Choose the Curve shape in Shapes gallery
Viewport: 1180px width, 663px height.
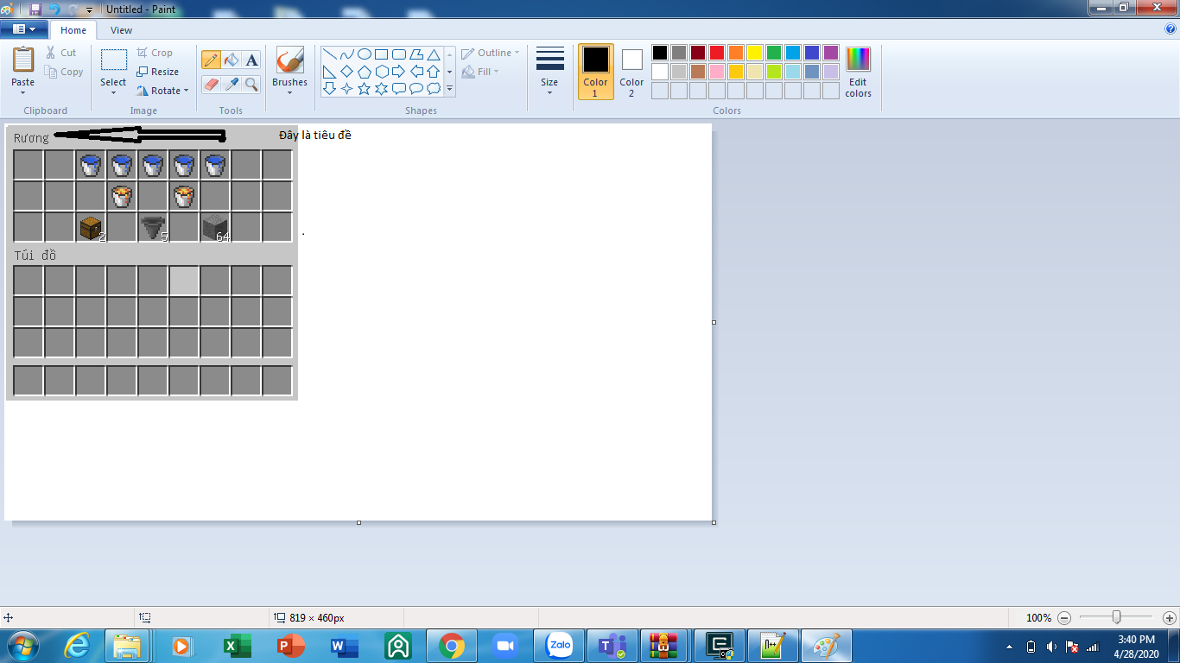click(x=346, y=54)
